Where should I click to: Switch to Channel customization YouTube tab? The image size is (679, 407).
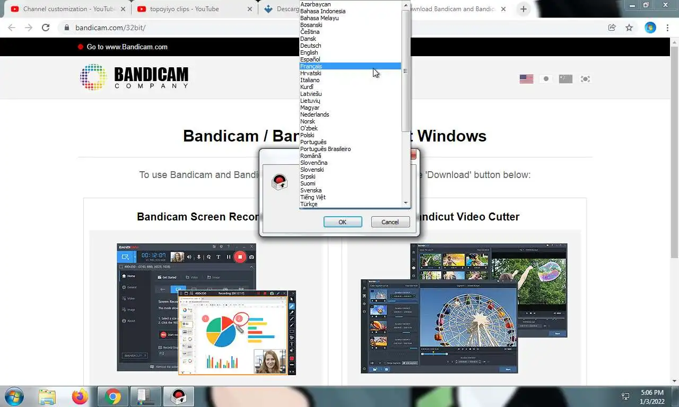(x=67, y=9)
